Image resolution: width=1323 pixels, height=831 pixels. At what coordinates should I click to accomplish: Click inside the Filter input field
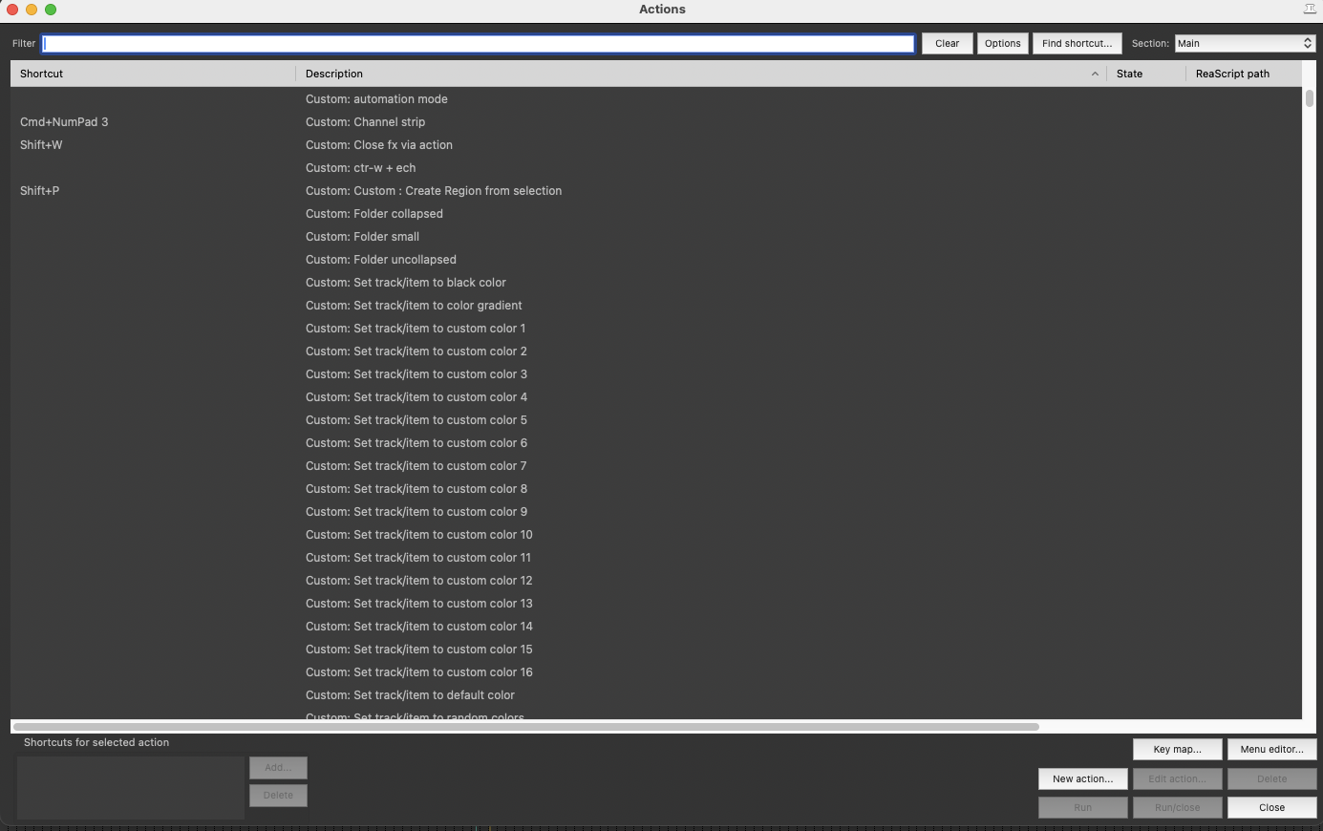coord(478,43)
